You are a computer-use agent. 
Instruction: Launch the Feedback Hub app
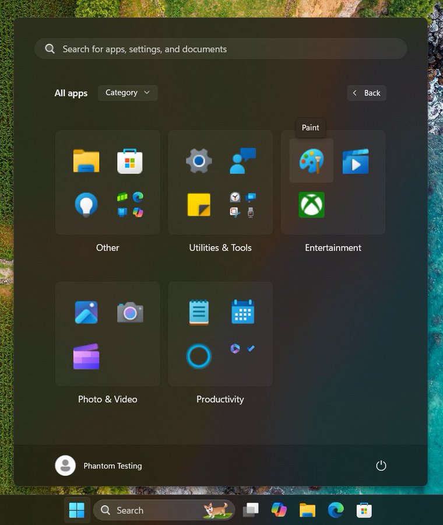[x=242, y=161]
